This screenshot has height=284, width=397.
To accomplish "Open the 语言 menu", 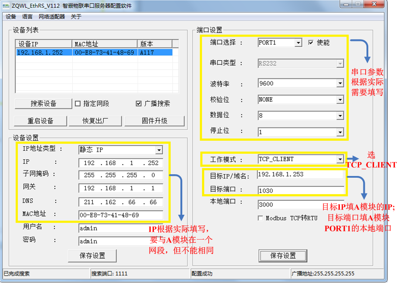I will coord(27,16).
